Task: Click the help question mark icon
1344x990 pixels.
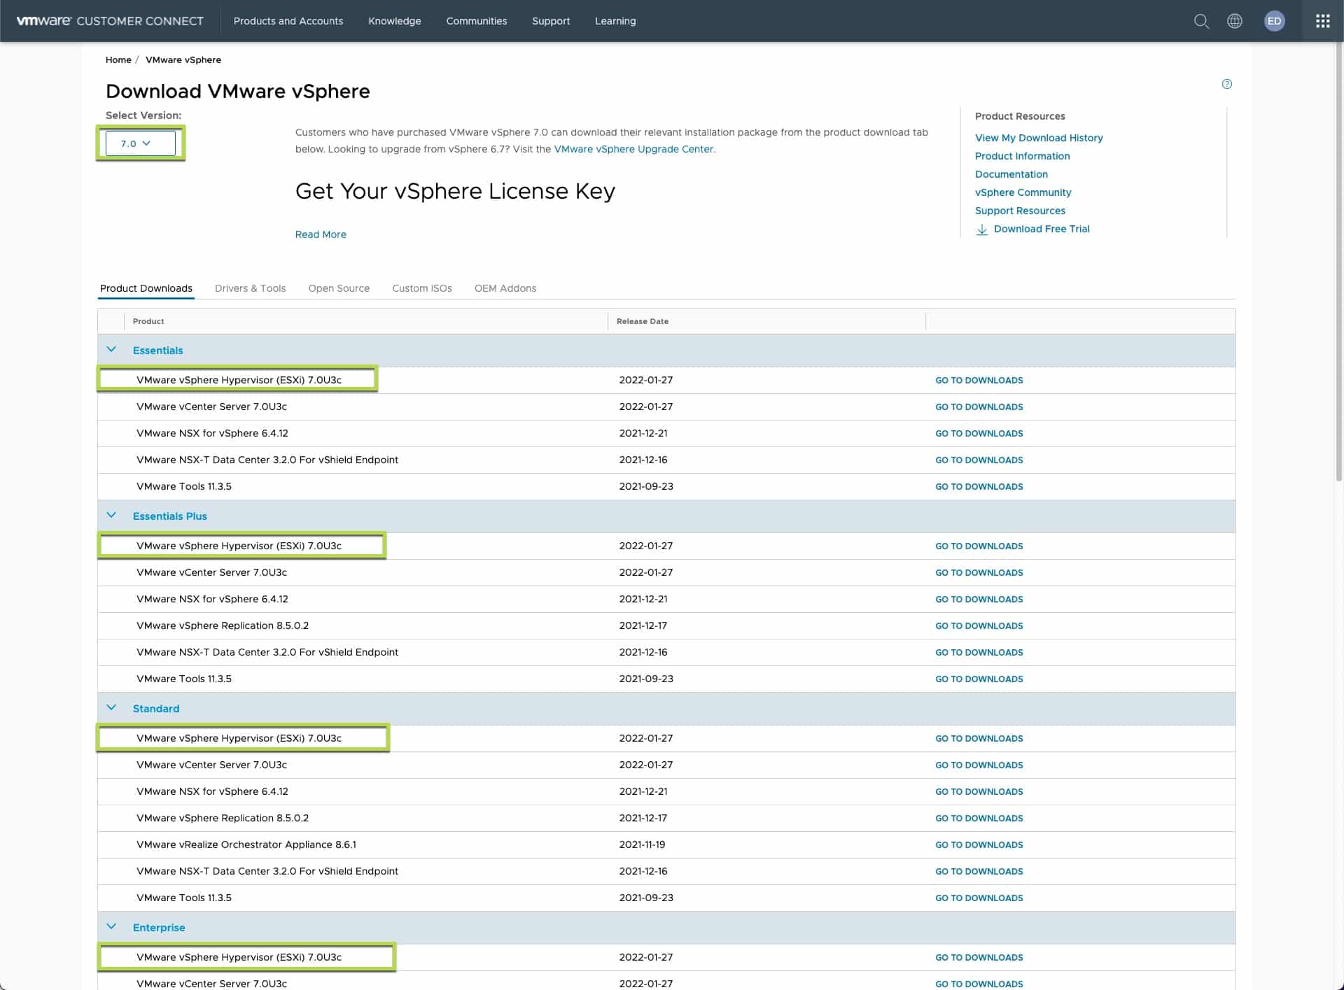Action: pyautogui.click(x=1227, y=84)
